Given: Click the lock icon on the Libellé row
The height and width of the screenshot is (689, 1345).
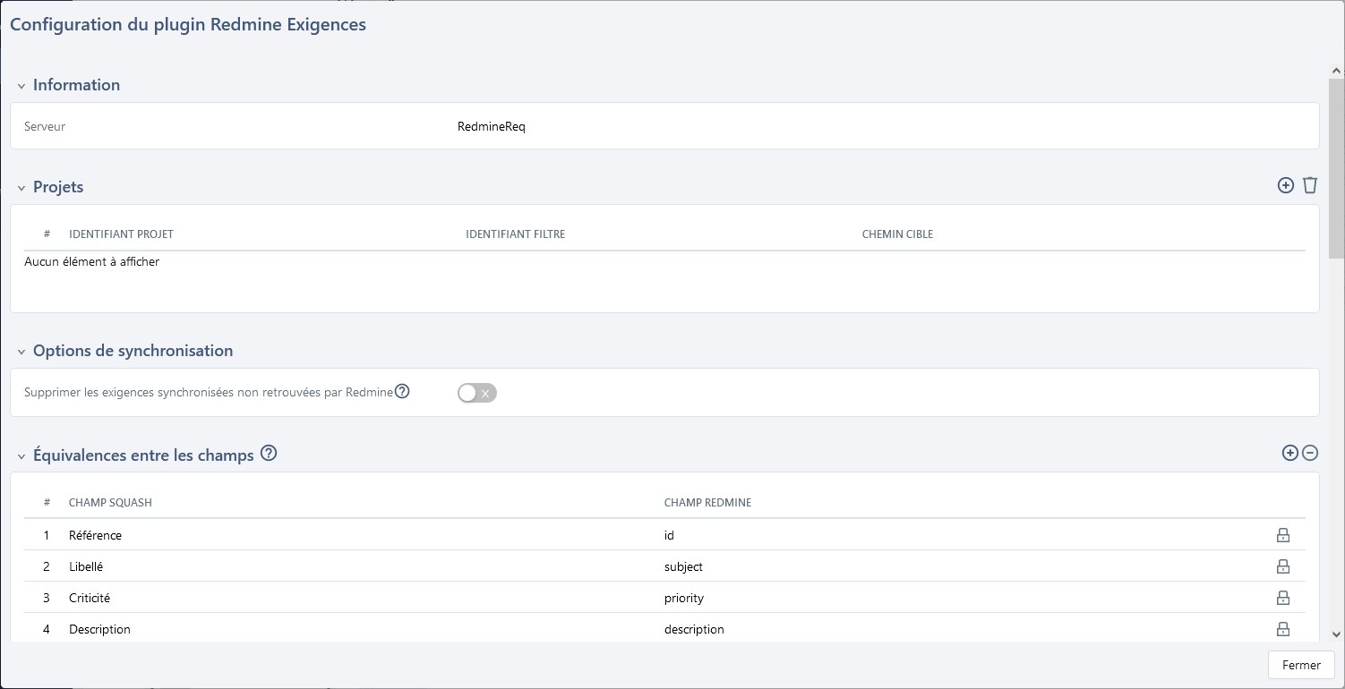Looking at the screenshot, I should 1283,566.
